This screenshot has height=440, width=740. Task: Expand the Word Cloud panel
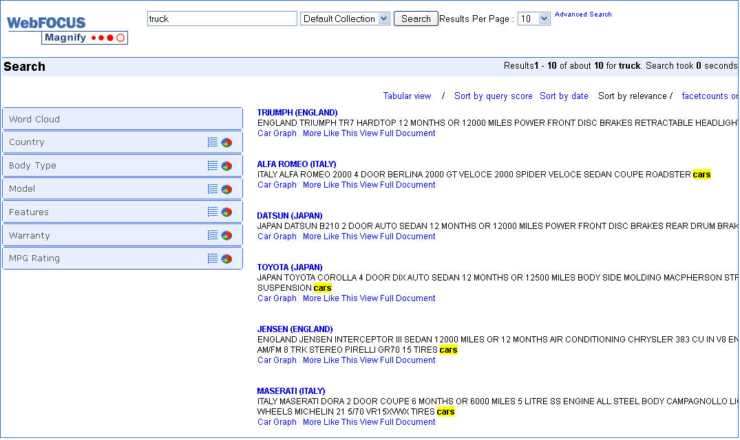(x=122, y=118)
